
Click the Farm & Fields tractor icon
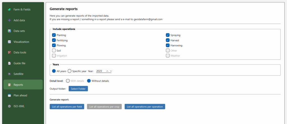pyautogui.click(x=9, y=10)
